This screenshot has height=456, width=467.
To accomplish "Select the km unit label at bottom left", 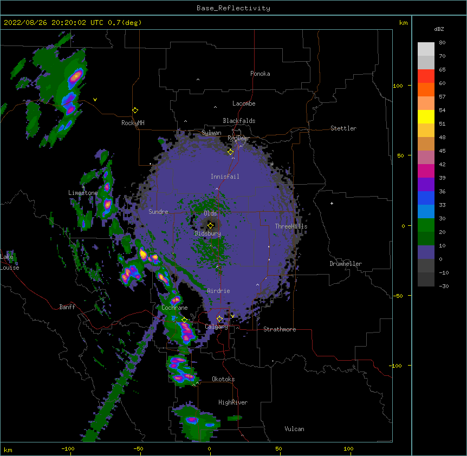I will tap(8, 450).
